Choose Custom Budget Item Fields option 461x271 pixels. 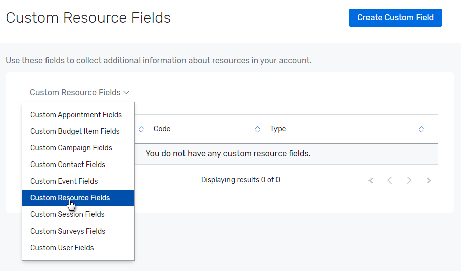[x=78, y=131]
